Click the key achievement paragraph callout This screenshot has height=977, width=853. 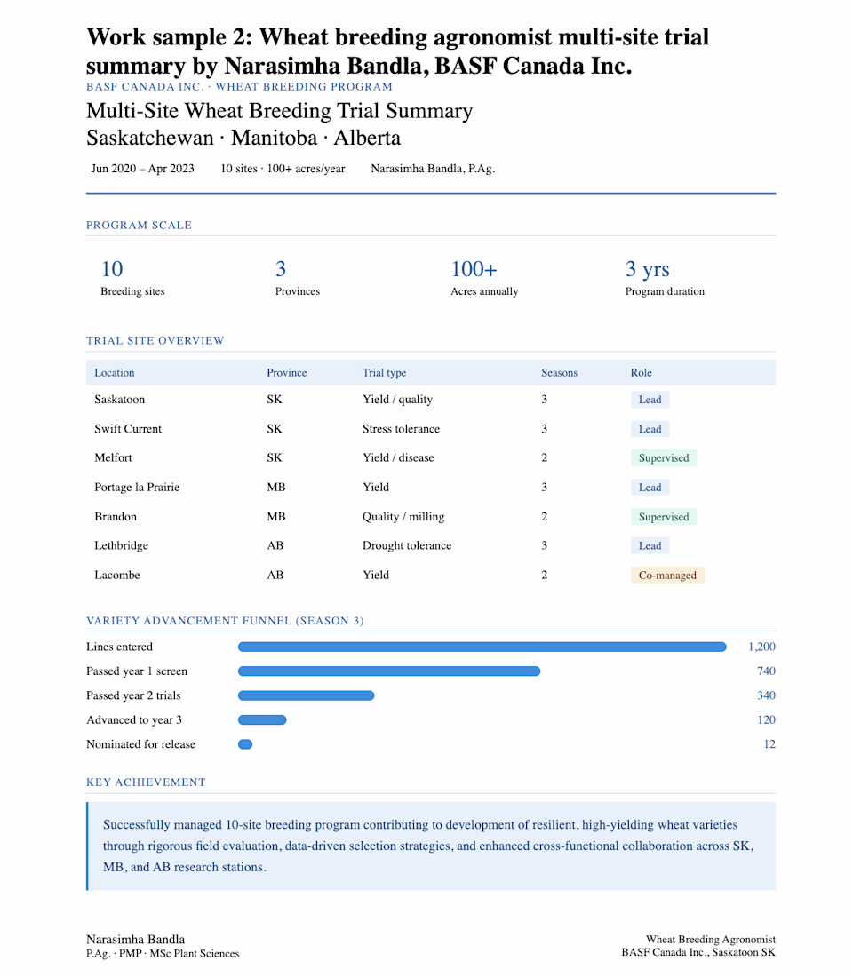431,846
